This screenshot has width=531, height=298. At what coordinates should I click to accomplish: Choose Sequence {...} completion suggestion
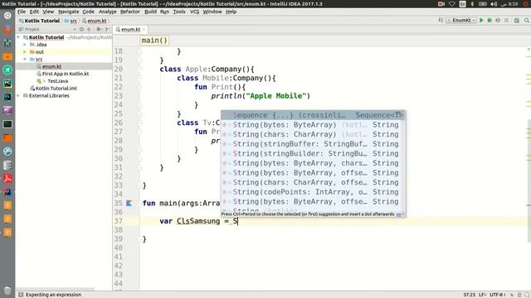pyautogui.click(x=314, y=115)
